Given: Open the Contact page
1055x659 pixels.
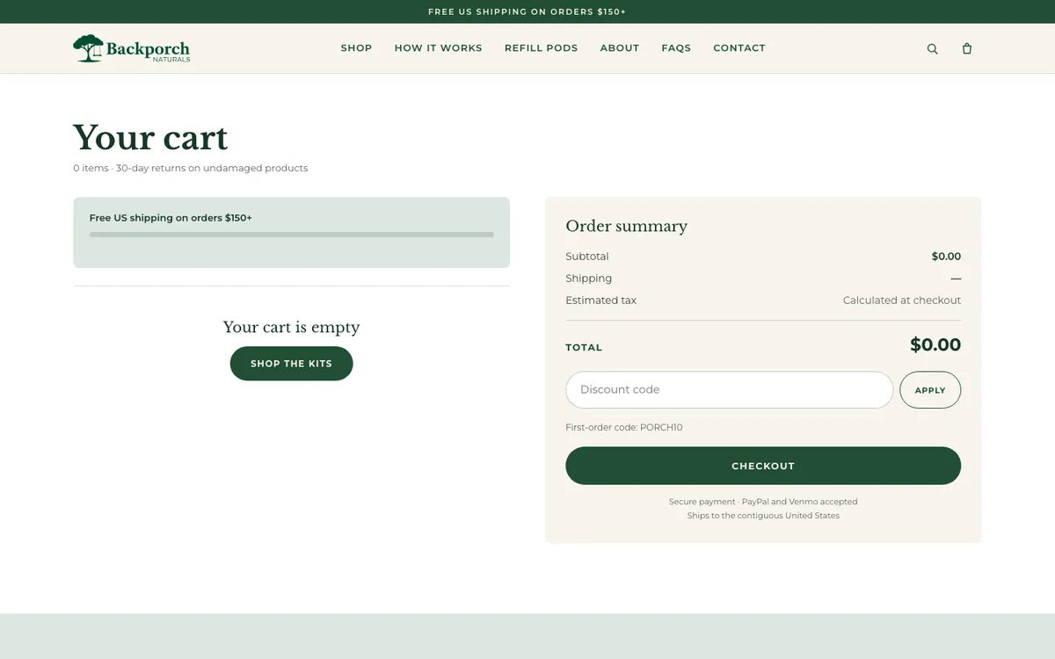Looking at the screenshot, I should [x=739, y=48].
